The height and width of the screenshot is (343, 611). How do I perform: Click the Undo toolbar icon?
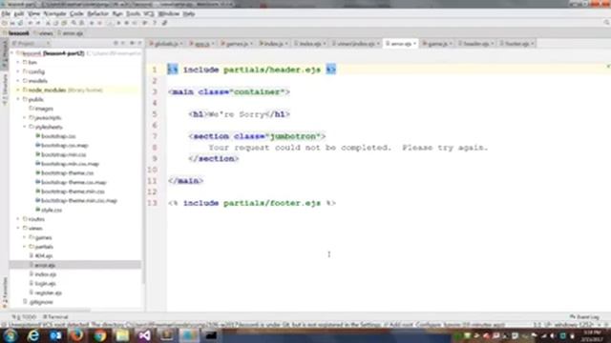pos(30,23)
